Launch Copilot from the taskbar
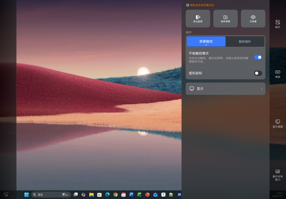This screenshot has height=199, width=286. pyautogui.click(x=84, y=195)
